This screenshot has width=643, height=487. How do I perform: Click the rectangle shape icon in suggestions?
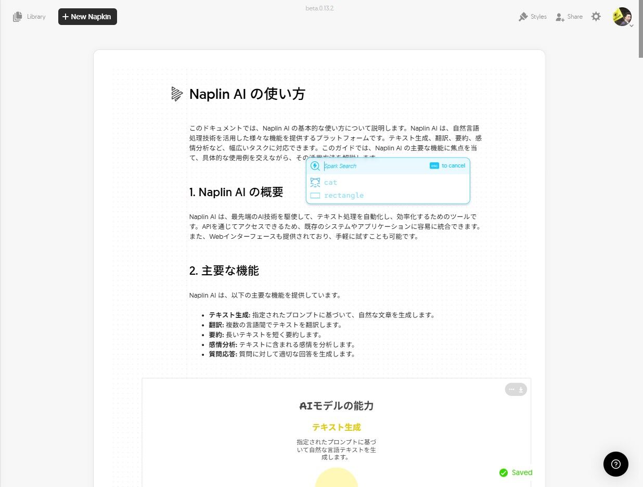coord(315,196)
